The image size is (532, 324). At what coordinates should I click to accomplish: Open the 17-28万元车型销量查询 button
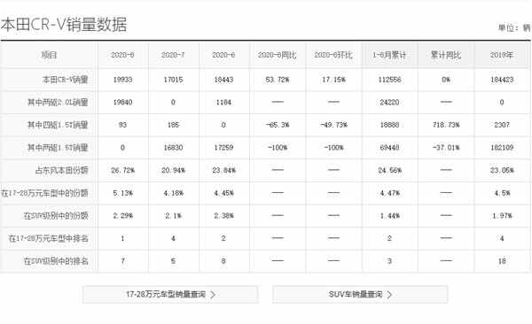pos(170,294)
